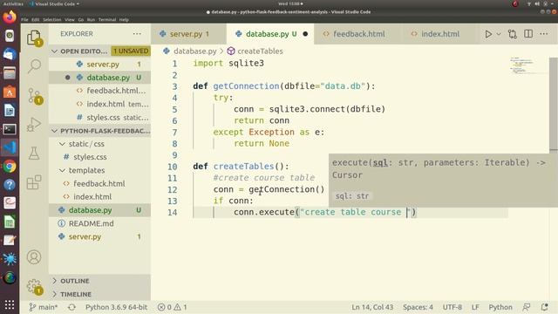Image resolution: width=558 pixels, height=314 pixels.
Task: Open the Visual Studio Code app menu
Action: point(55,3)
